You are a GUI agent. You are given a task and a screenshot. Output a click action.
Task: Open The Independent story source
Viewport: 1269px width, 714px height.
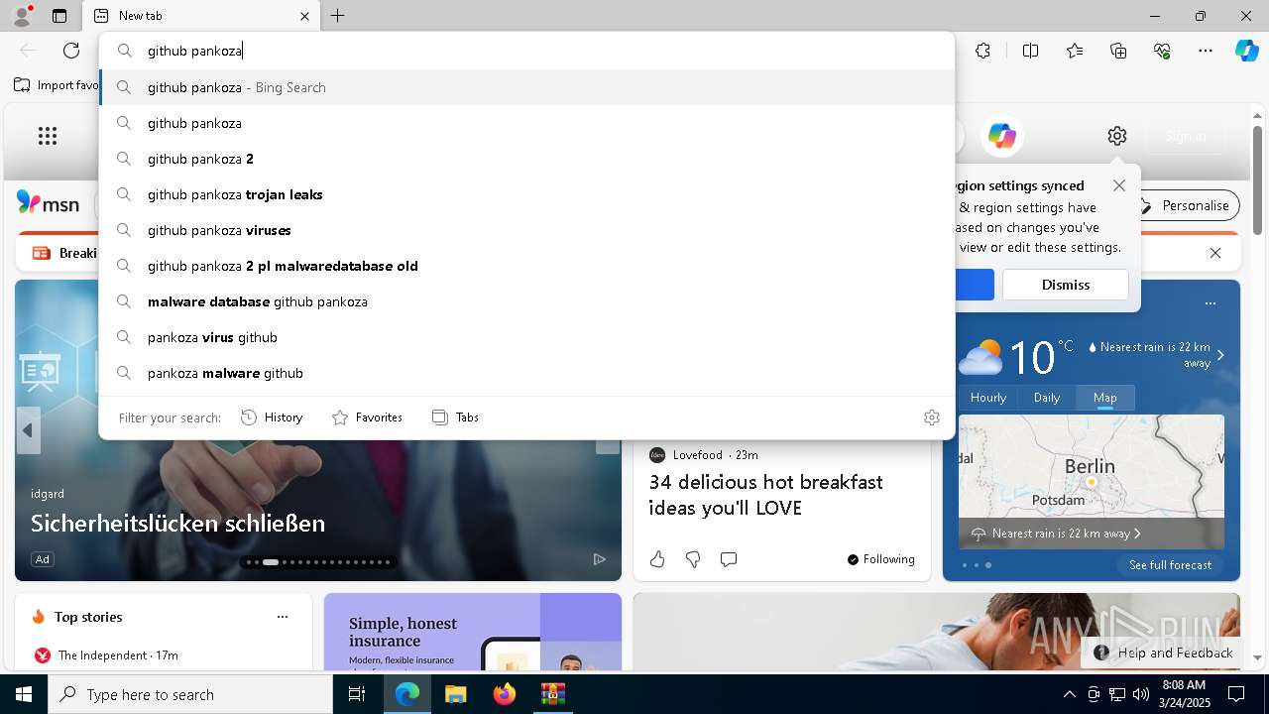(x=106, y=655)
